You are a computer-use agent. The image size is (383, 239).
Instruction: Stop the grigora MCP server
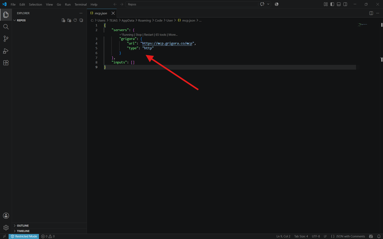point(139,35)
